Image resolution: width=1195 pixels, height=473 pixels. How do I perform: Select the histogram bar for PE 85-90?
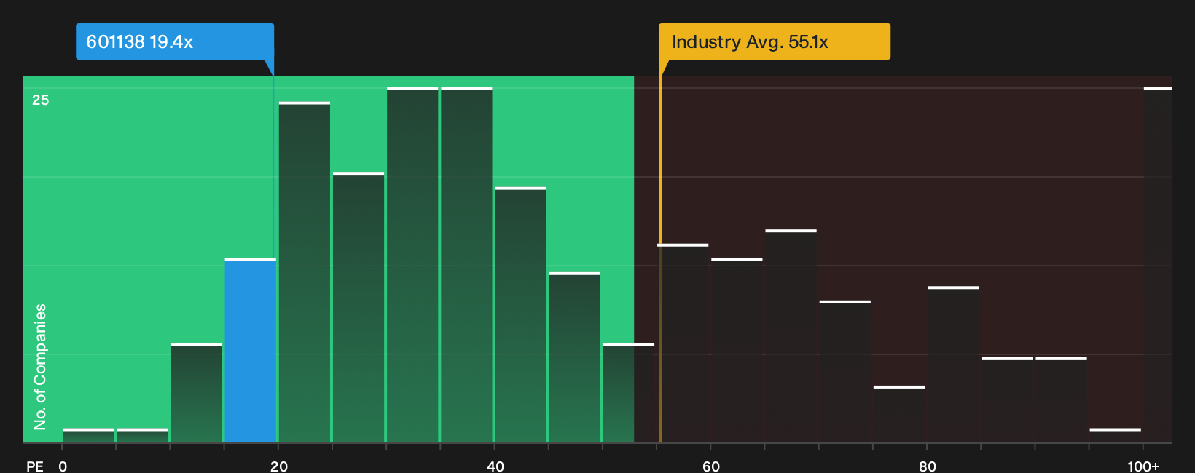[1007, 400]
